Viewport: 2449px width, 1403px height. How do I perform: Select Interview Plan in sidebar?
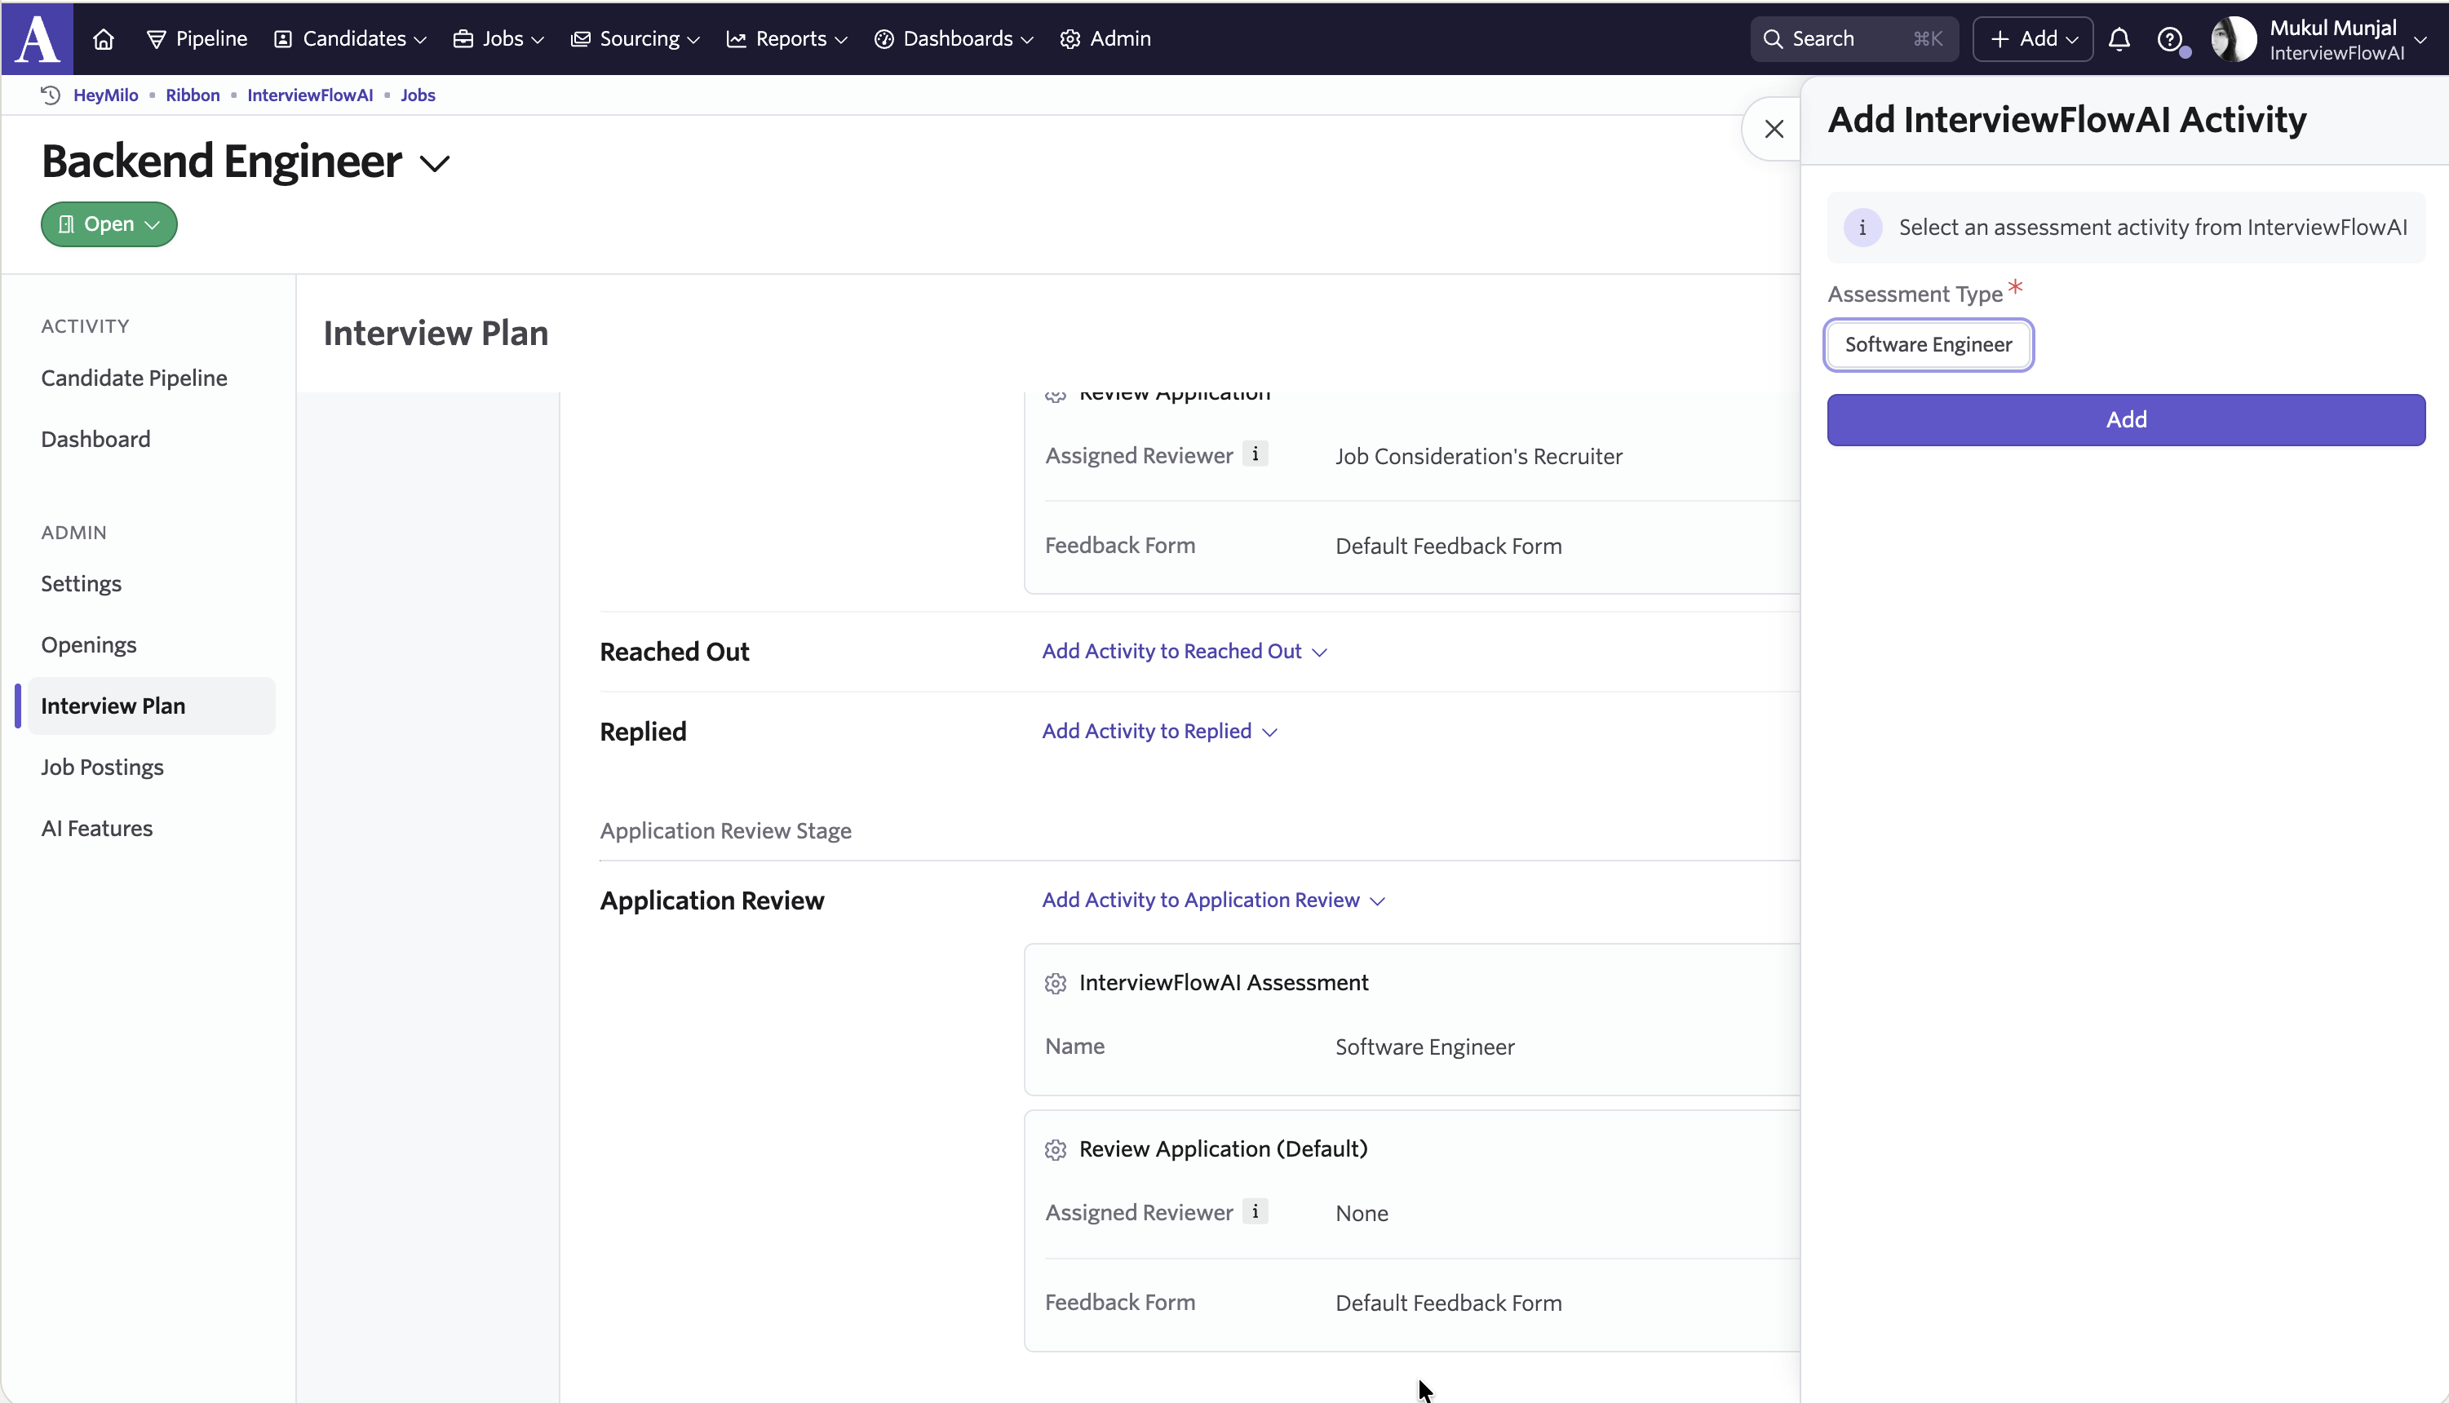point(151,706)
